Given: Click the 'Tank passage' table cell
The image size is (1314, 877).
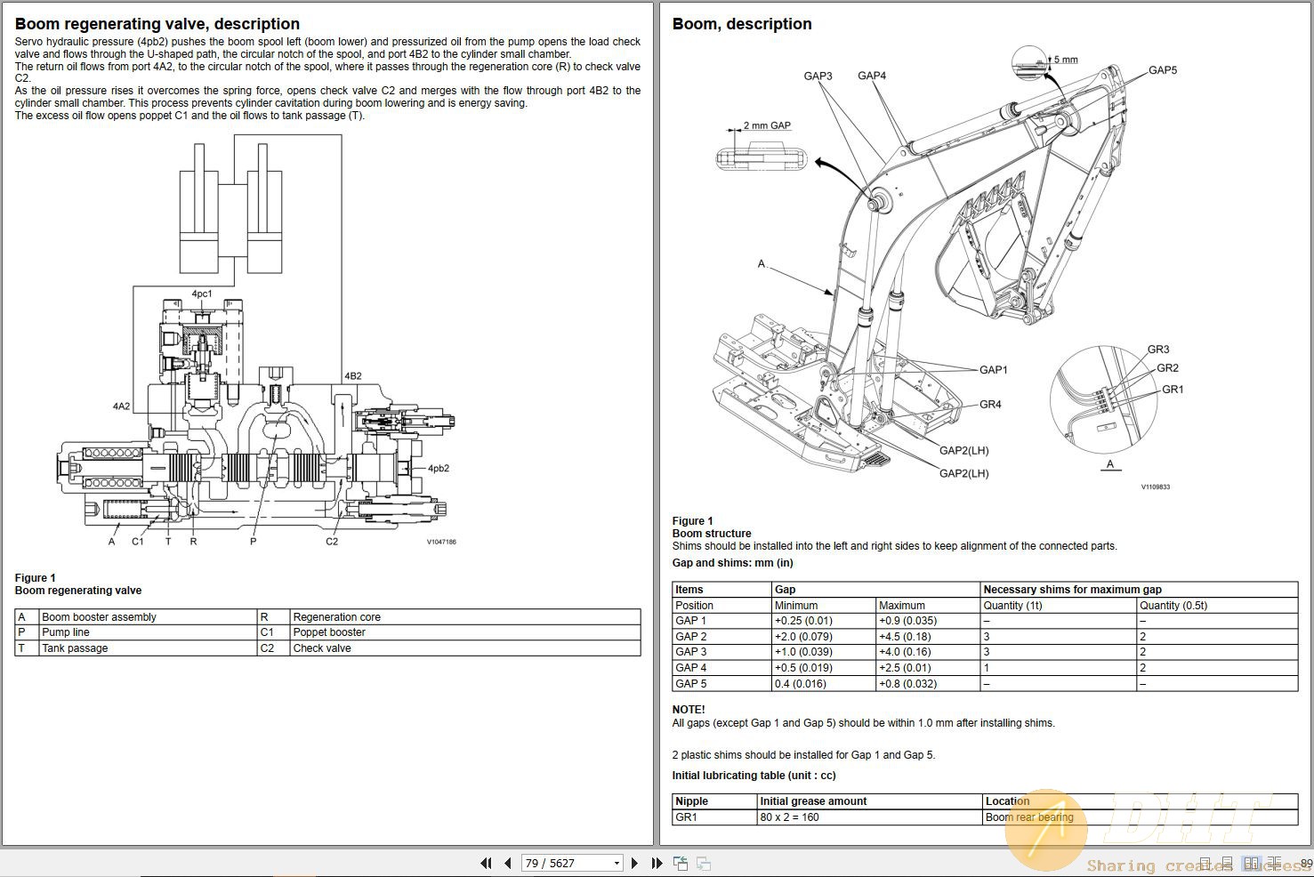Looking at the screenshot, I should 148,648.
